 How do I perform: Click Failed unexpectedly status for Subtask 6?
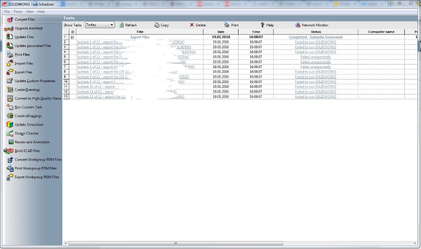315,67
